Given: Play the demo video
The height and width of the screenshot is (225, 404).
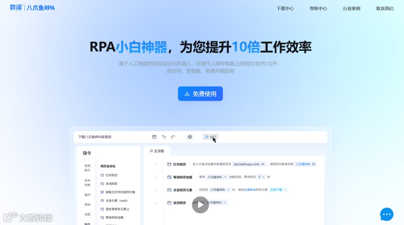Looking at the screenshot, I should click(201, 205).
